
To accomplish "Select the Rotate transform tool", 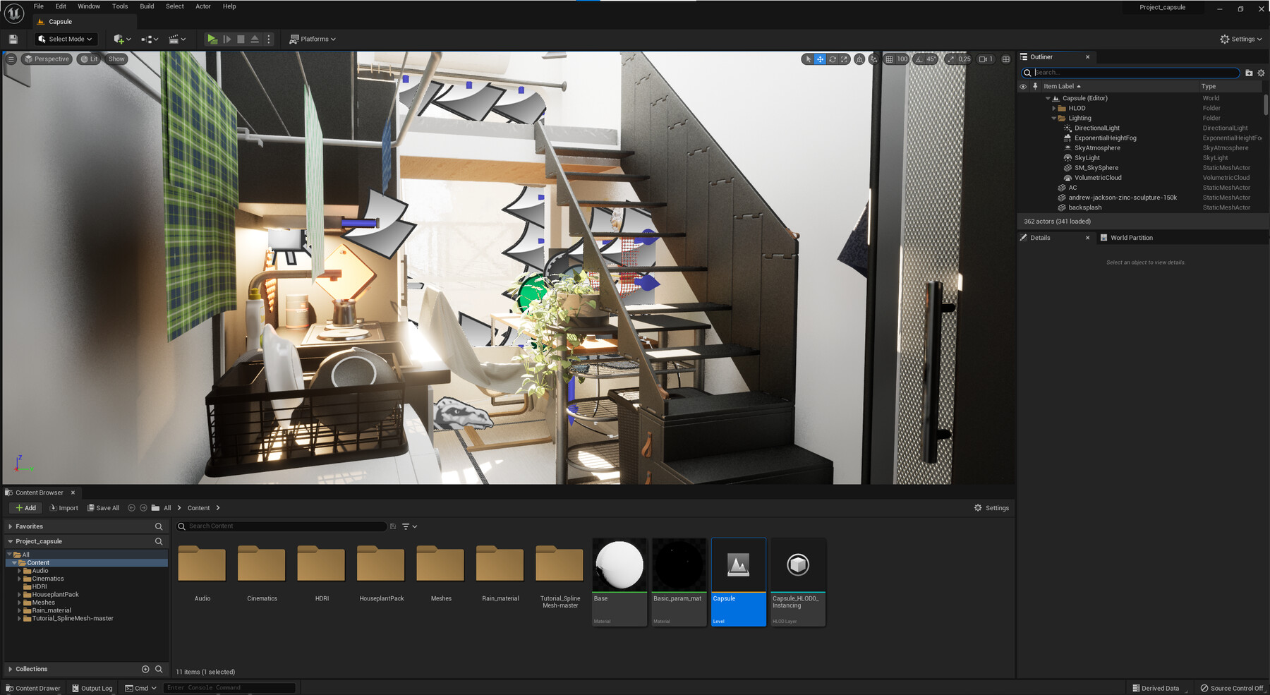I will [833, 59].
